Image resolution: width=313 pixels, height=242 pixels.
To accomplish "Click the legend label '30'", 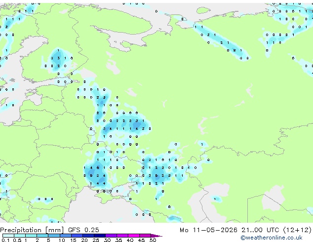I will 107,240.
